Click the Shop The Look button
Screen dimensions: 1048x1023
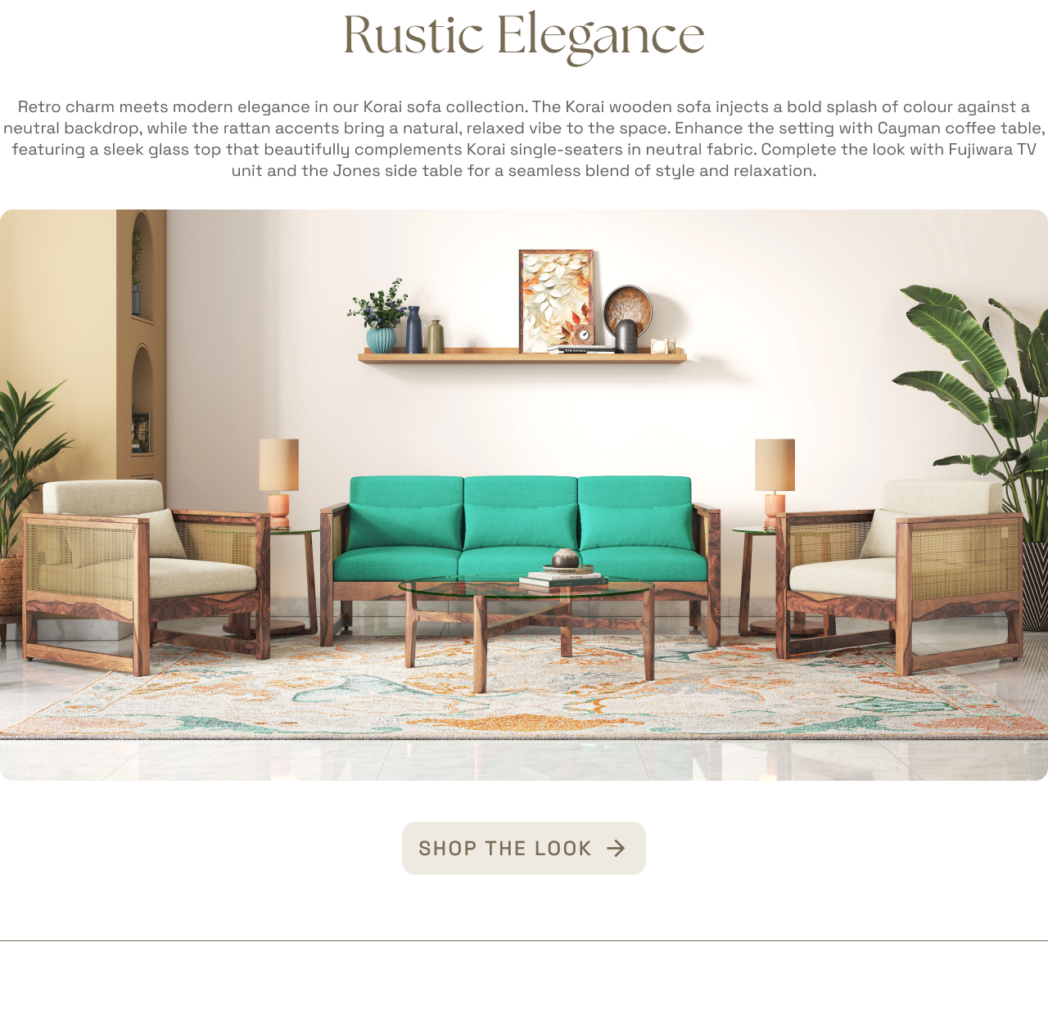[x=524, y=848]
